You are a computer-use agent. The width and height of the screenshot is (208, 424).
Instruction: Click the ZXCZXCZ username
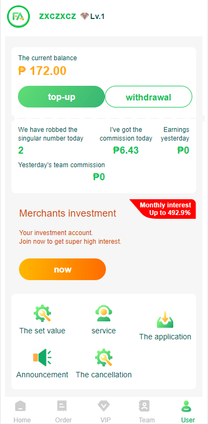tap(58, 16)
